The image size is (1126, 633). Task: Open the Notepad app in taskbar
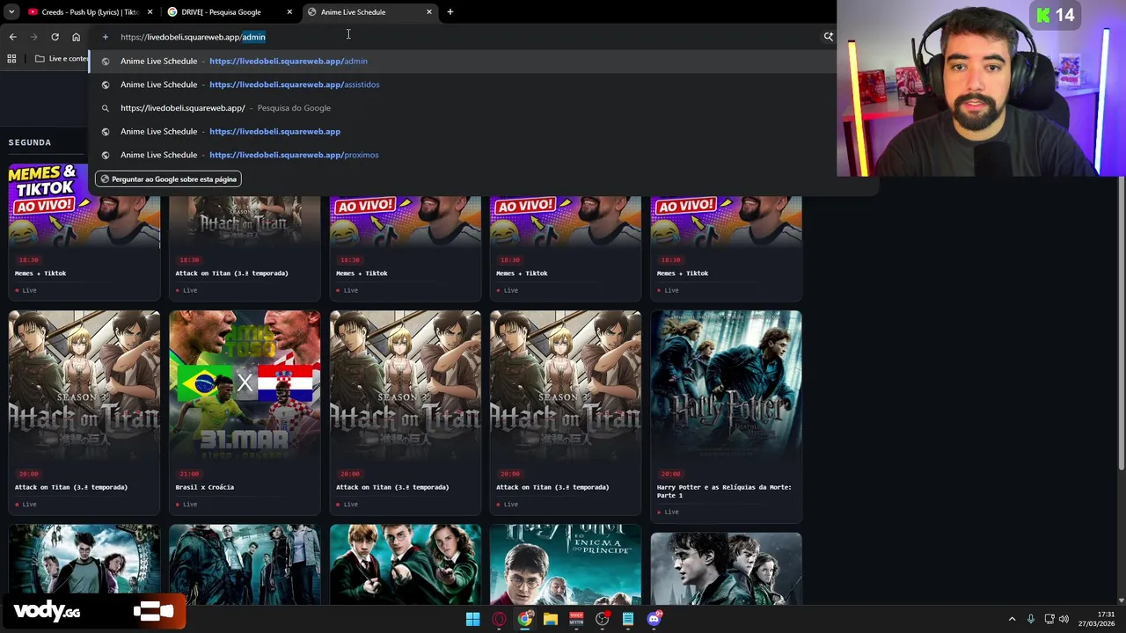click(628, 619)
